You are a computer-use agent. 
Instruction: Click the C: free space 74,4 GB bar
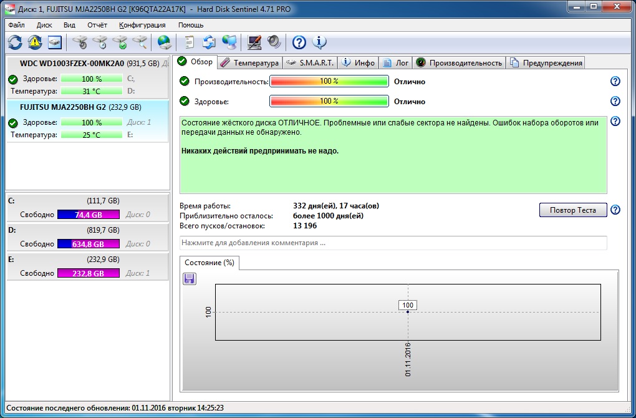(x=89, y=215)
